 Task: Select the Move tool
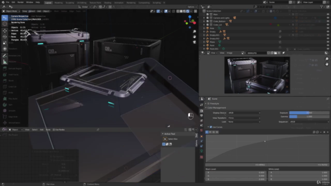coord(5,31)
